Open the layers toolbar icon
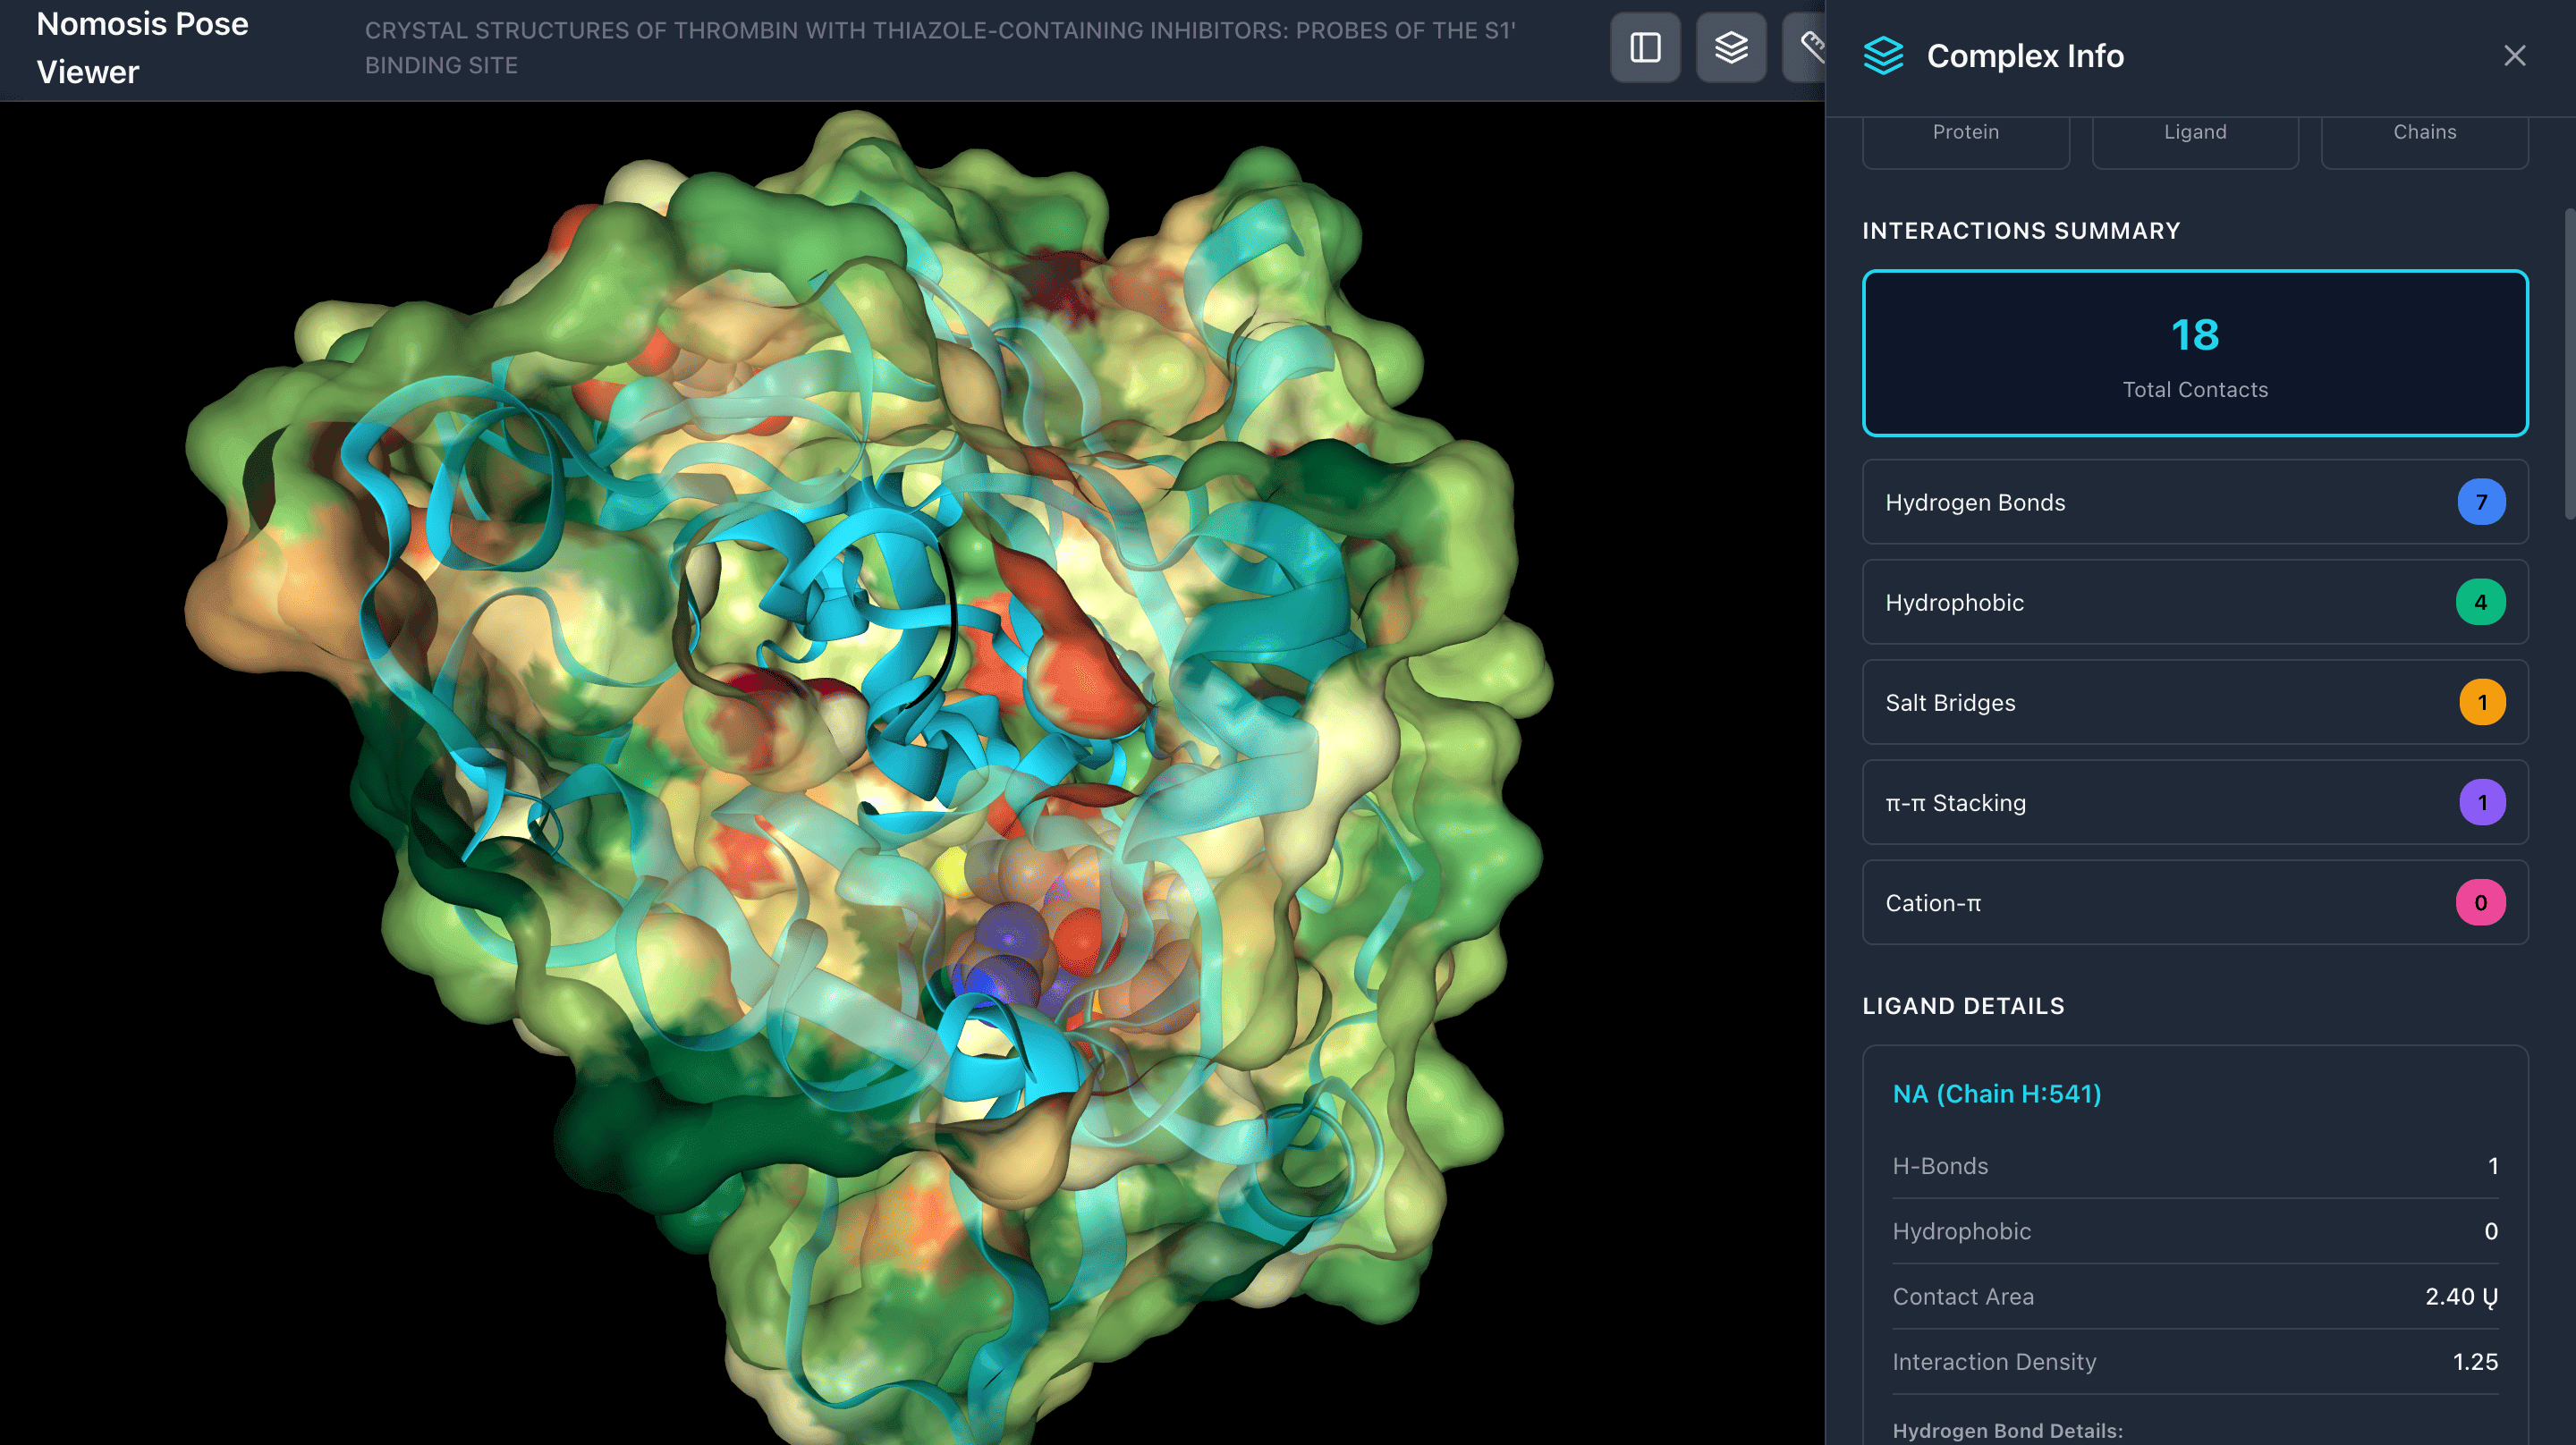The height and width of the screenshot is (1445, 2576). [1731, 48]
